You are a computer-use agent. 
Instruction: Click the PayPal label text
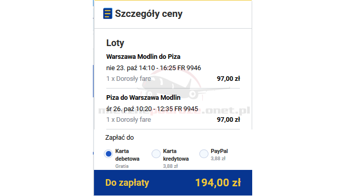[x=219, y=151]
